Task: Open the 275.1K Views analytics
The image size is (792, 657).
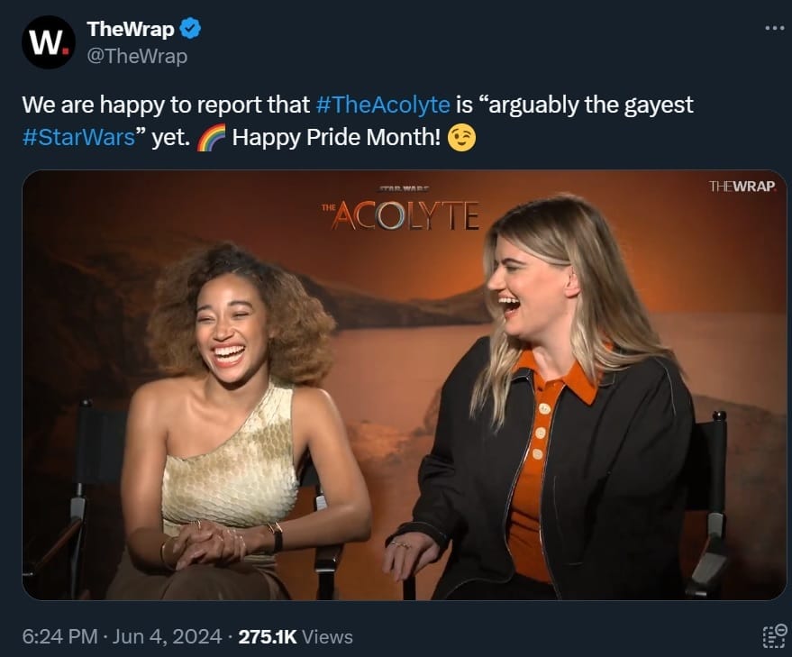Action: click(x=296, y=636)
